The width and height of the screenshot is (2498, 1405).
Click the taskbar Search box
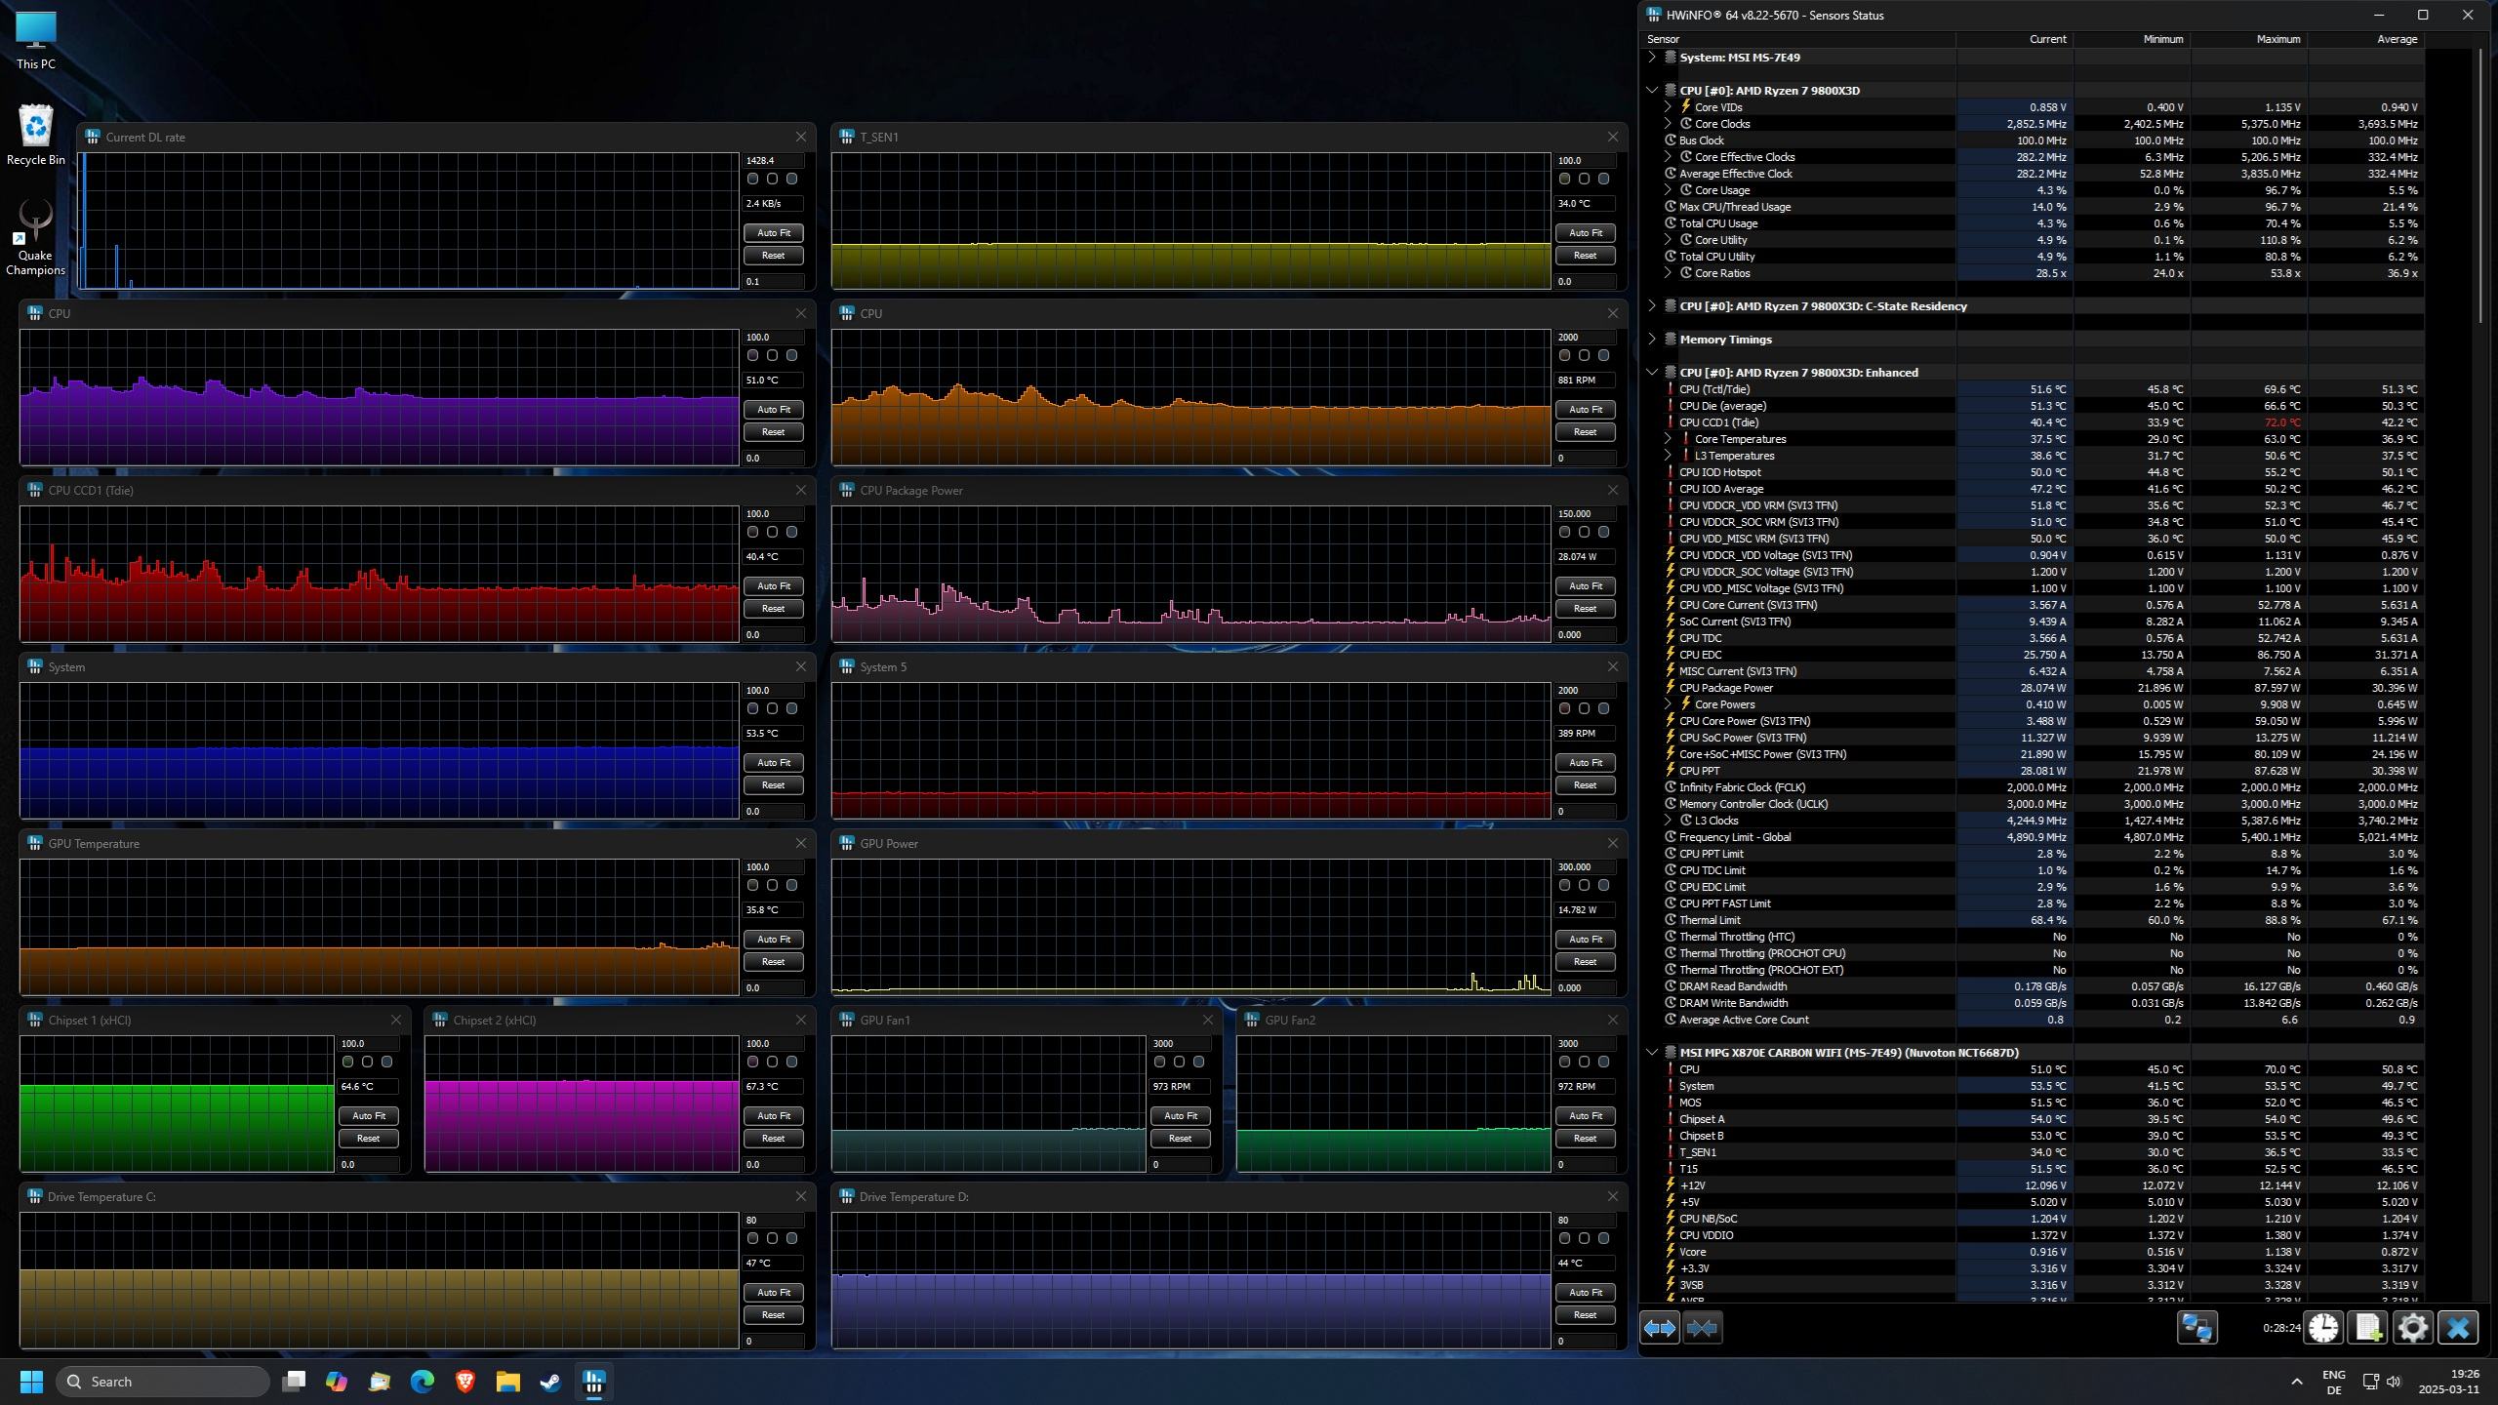(163, 1382)
